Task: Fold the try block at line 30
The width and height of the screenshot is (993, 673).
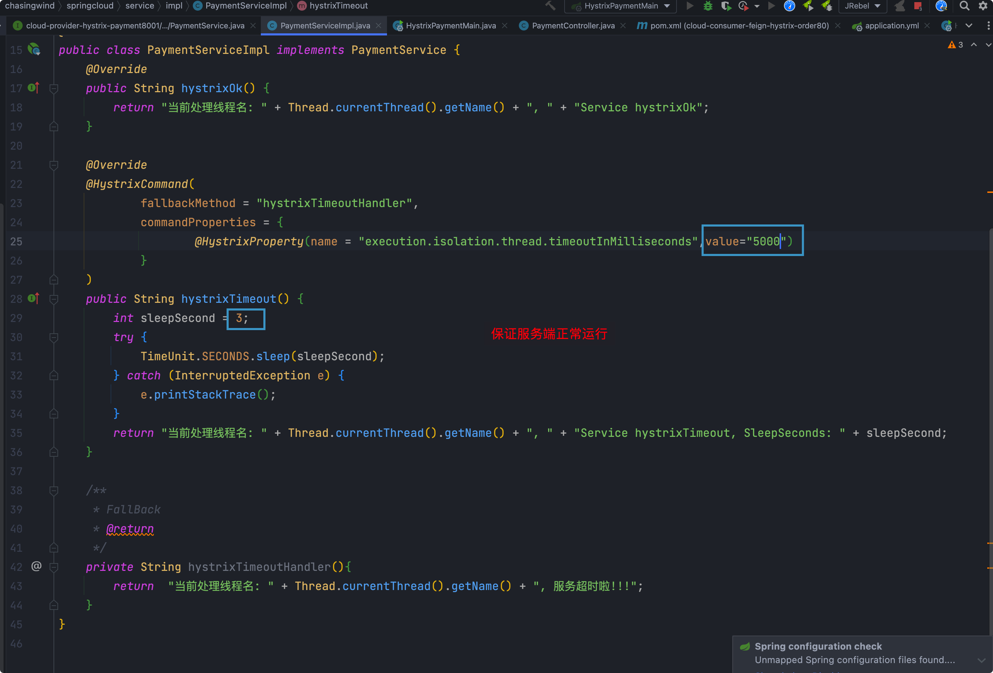Action: [54, 337]
